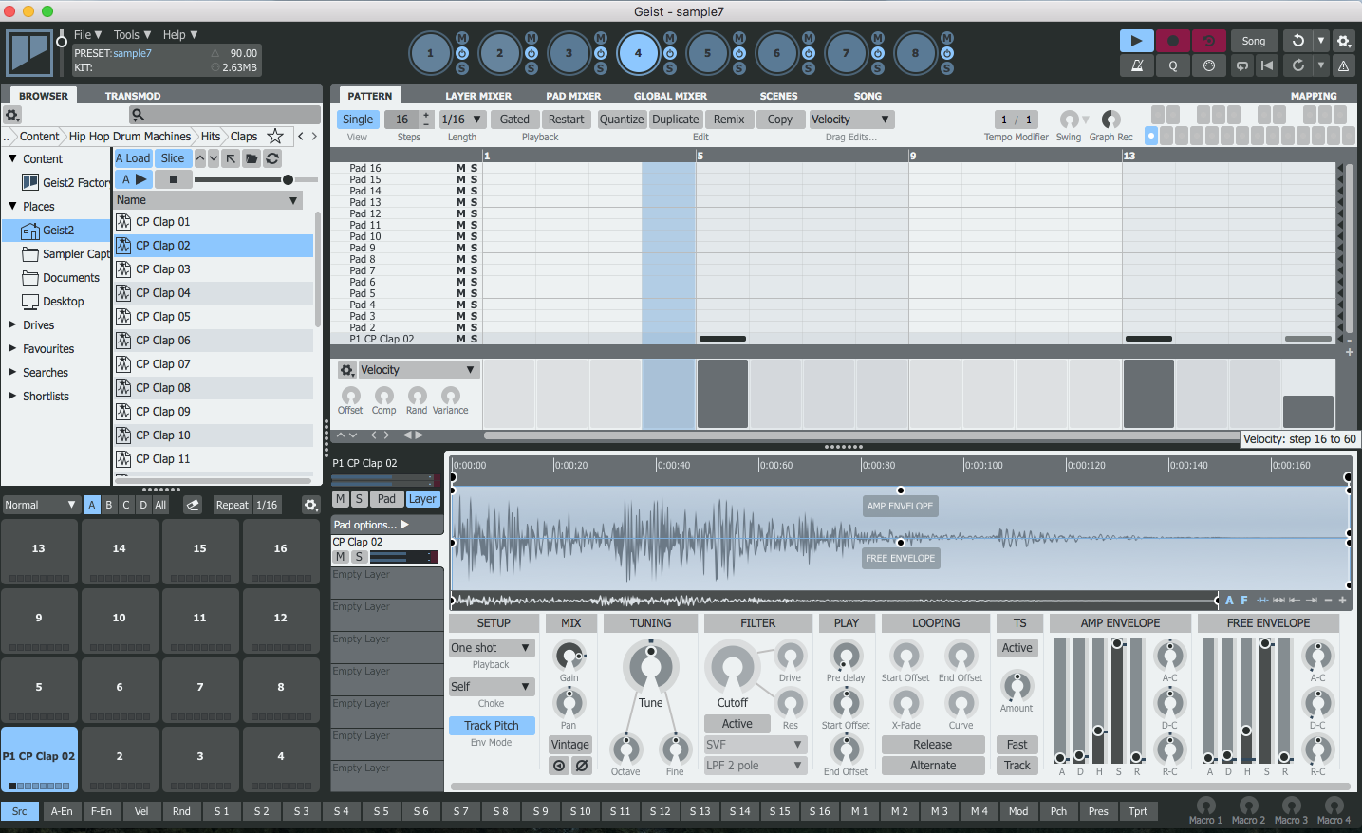Open the Self Choke dropdown
This screenshot has height=833, width=1362.
pyautogui.click(x=492, y=687)
